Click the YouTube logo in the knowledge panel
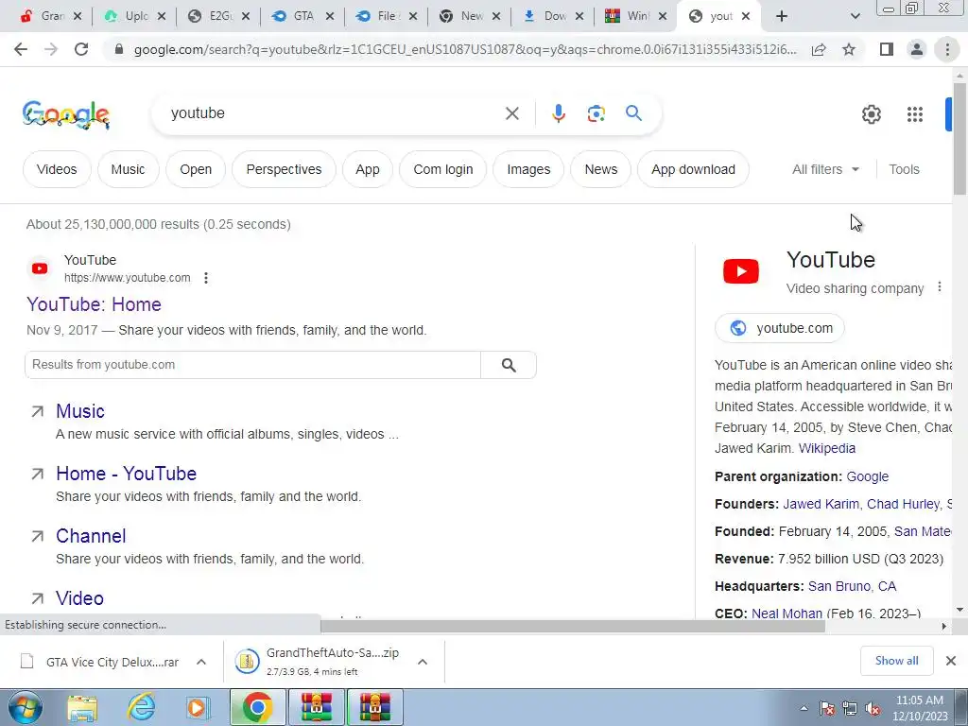The height and width of the screenshot is (726, 968). tap(741, 271)
